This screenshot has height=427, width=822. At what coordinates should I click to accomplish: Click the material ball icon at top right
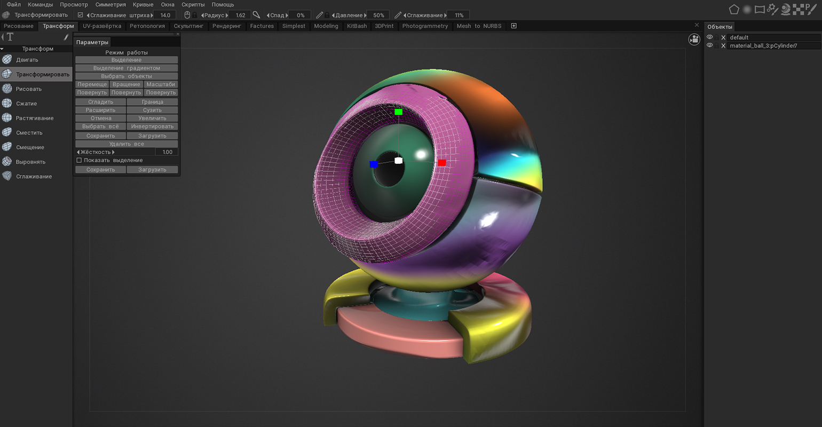(785, 9)
